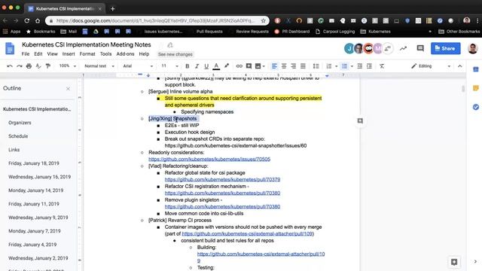
Task: Open the zoom 100% dropdown
Action: (x=67, y=66)
